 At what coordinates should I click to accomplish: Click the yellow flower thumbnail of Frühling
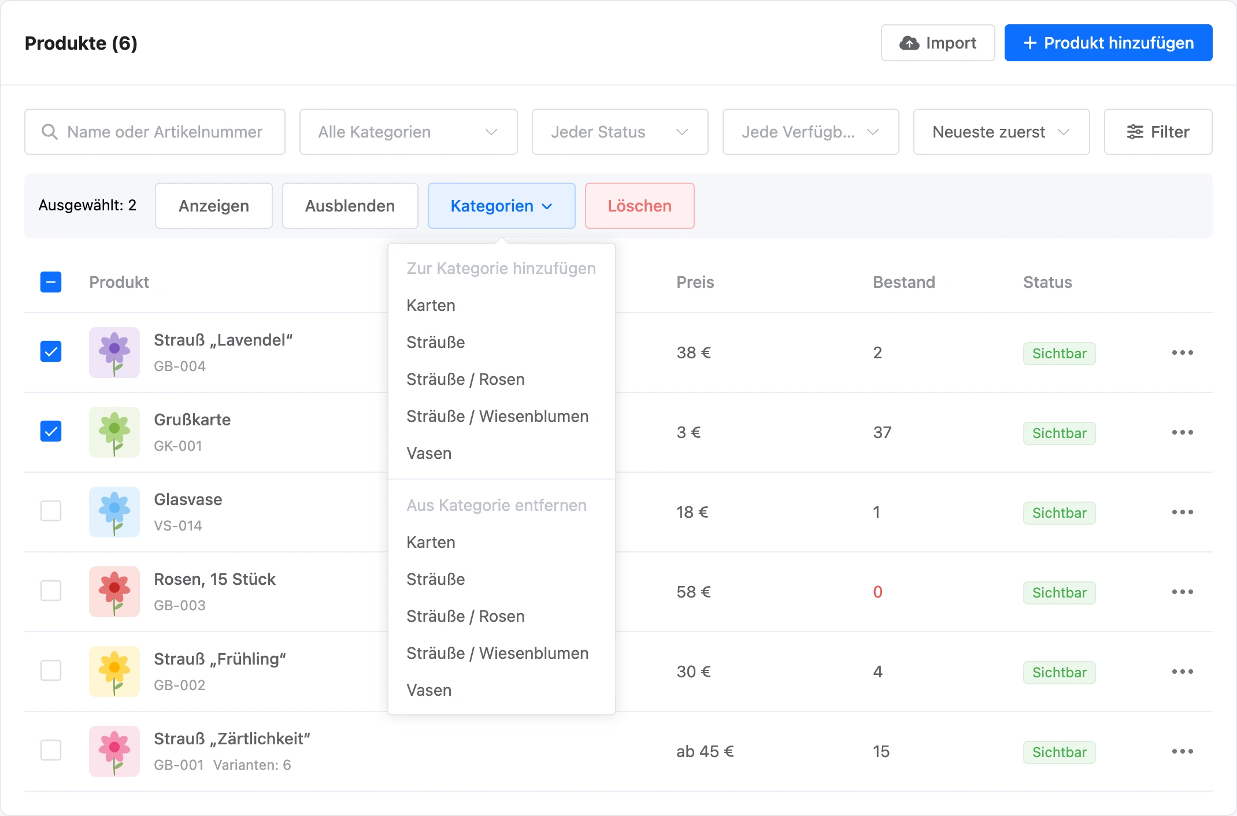(114, 672)
